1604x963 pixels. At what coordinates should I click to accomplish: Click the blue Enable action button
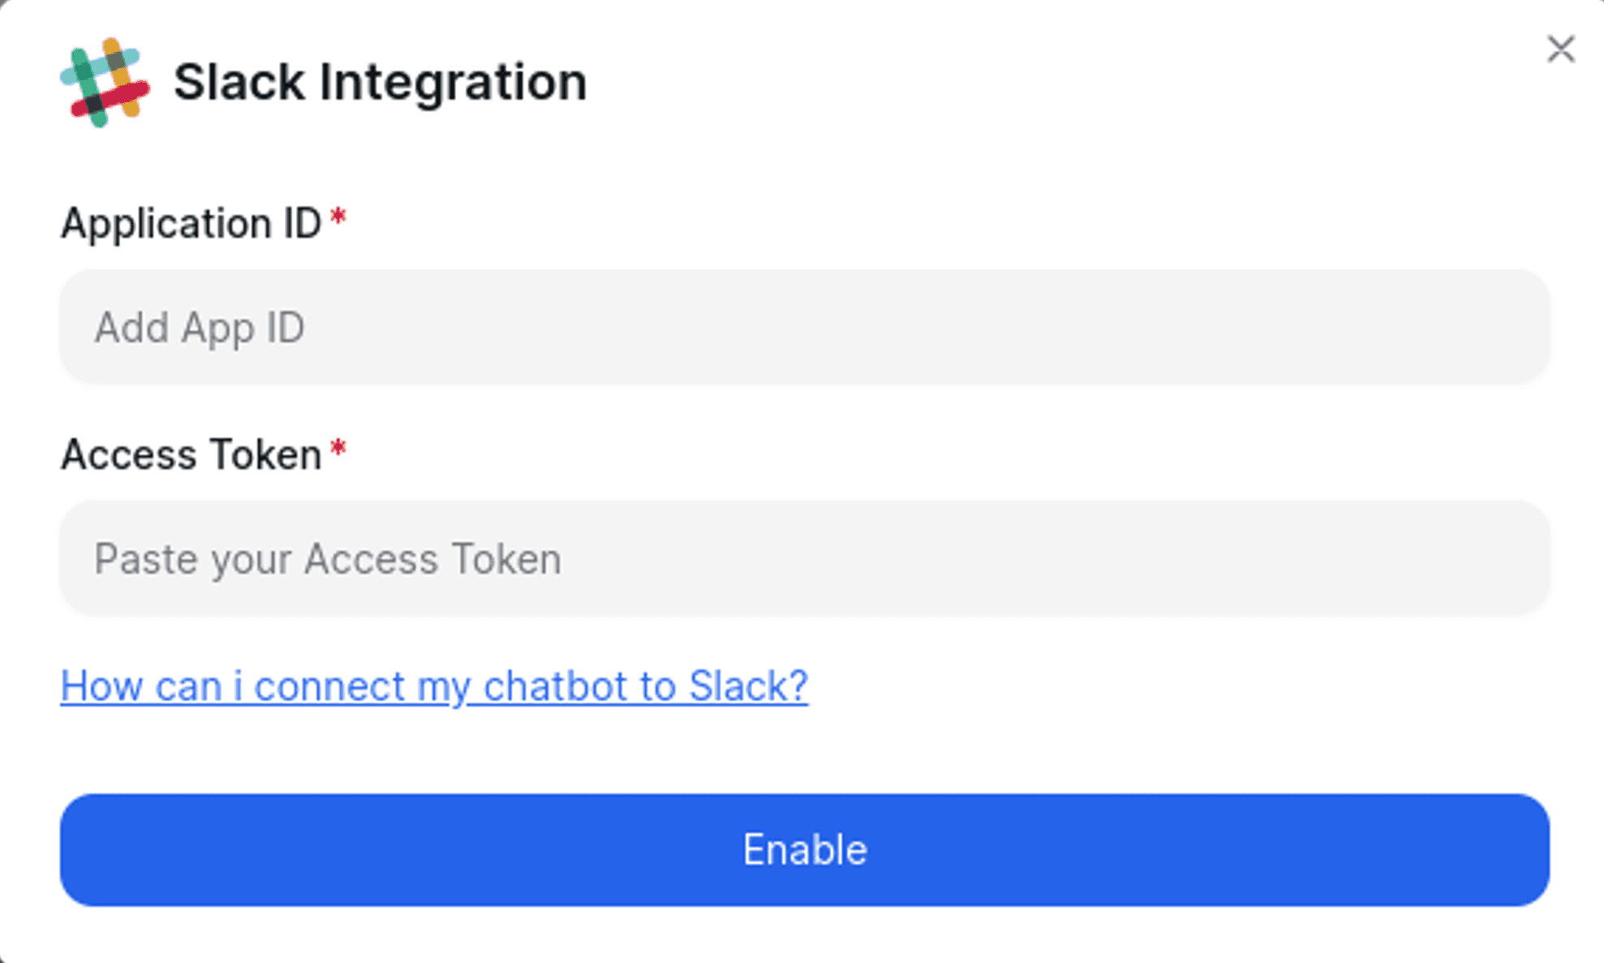tap(802, 849)
